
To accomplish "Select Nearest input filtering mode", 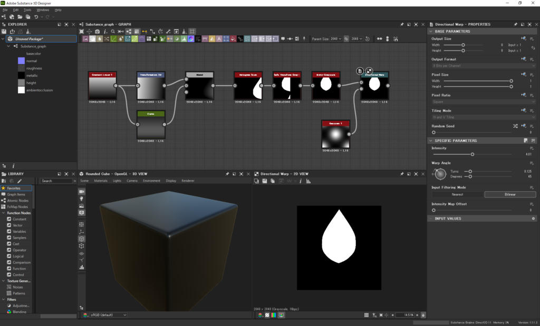I will tap(457, 194).
